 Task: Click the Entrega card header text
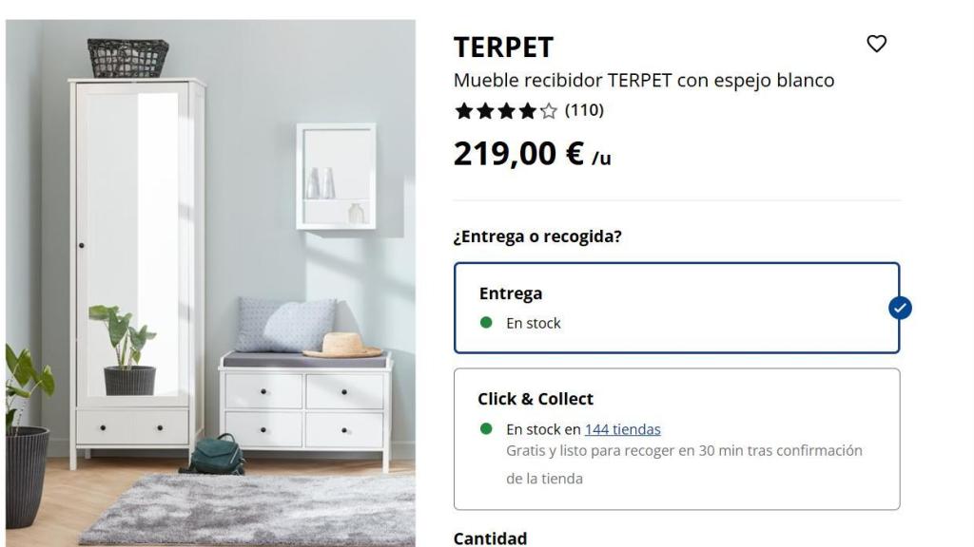click(x=510, y=293)
